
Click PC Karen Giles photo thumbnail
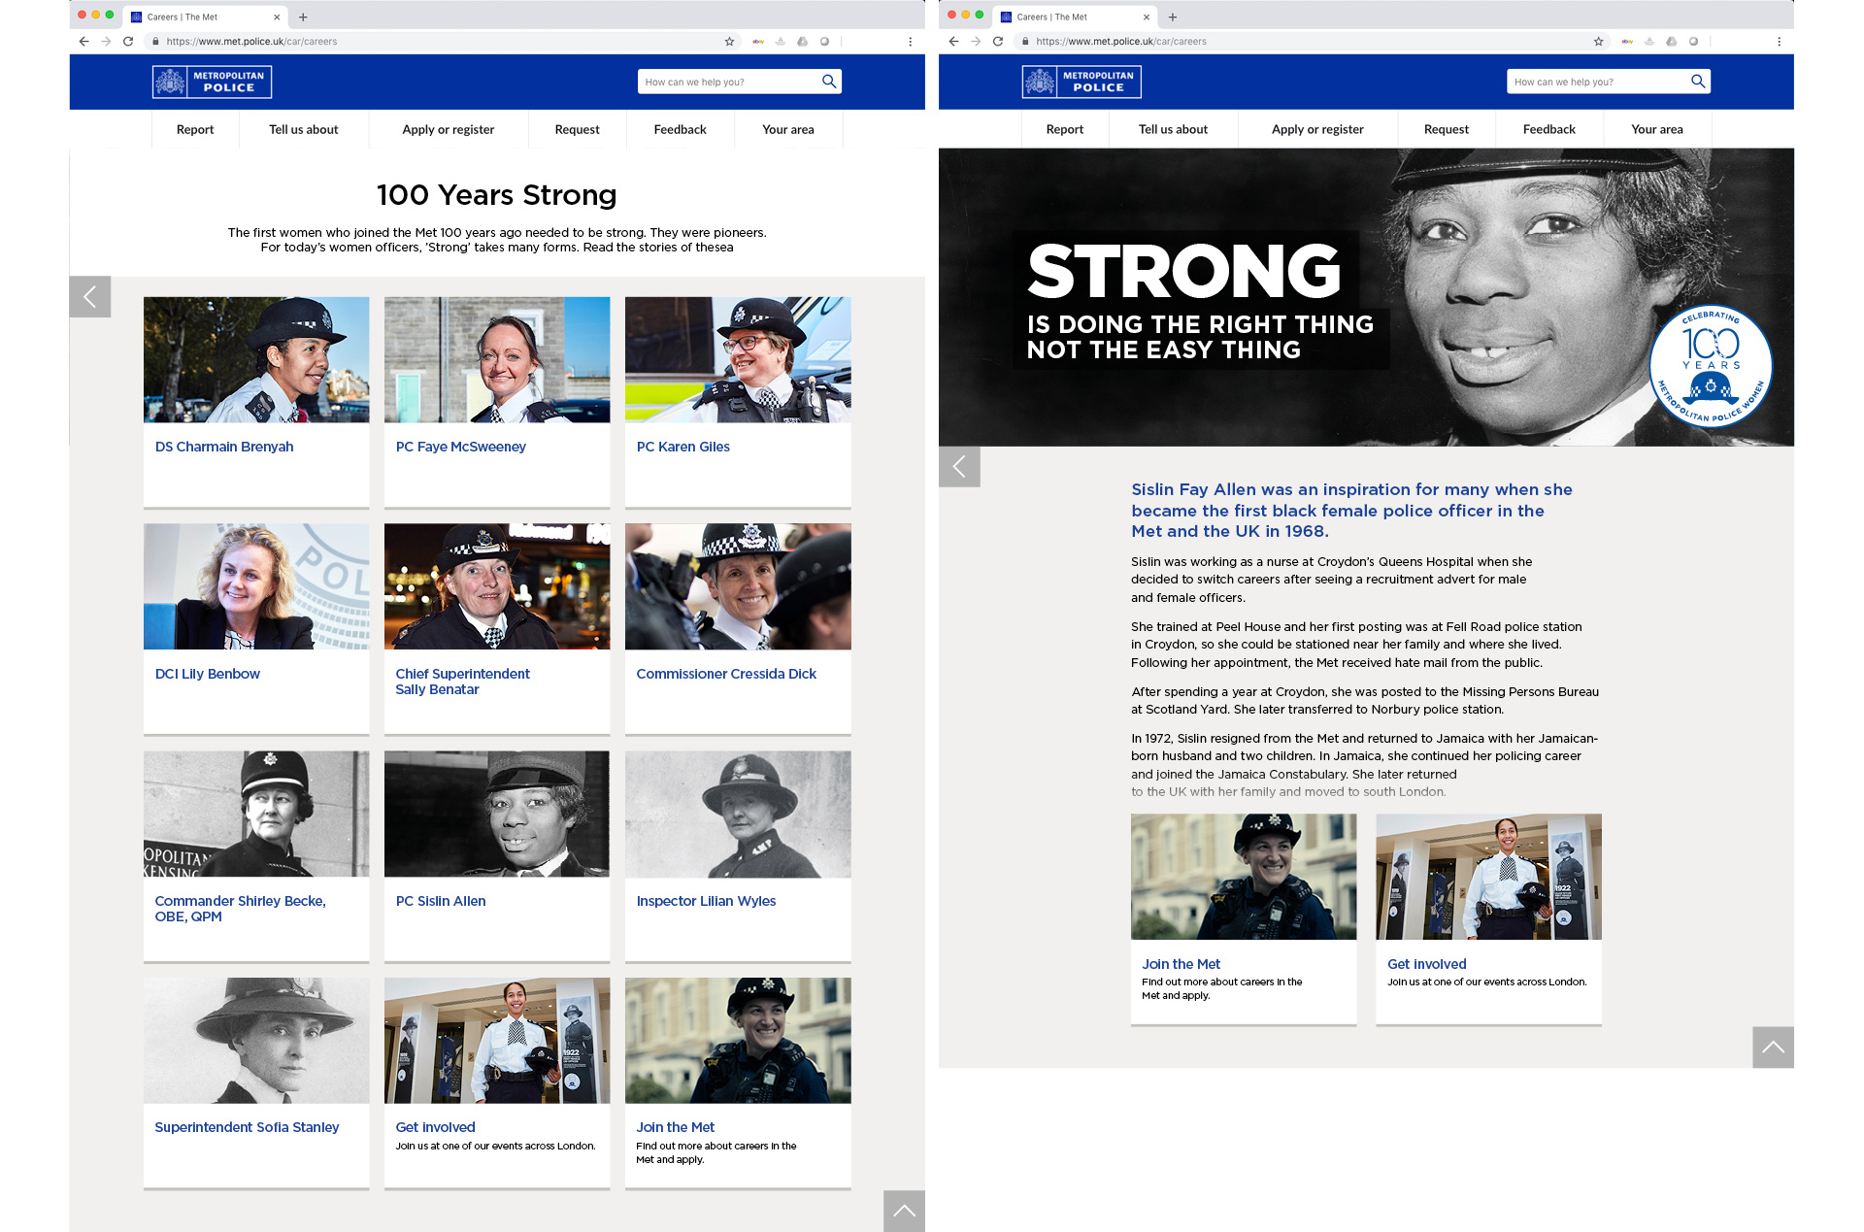pyautogui.click(x=738, y=359)
